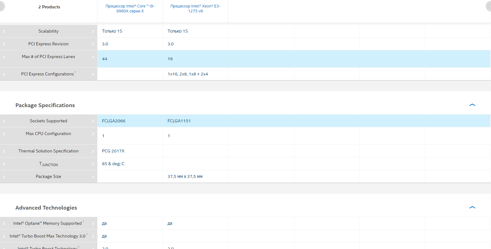Click the left chevron in the Scalability row

[4, 31]
